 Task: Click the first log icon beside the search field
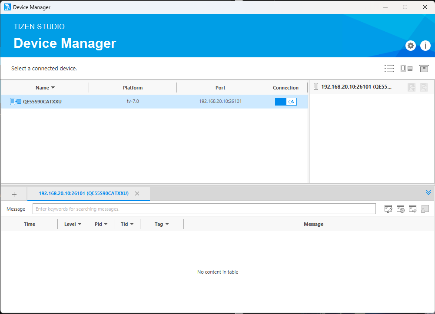coord(389,209)
